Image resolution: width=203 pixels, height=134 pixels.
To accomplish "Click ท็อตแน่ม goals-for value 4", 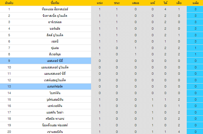I will point(165,9).
